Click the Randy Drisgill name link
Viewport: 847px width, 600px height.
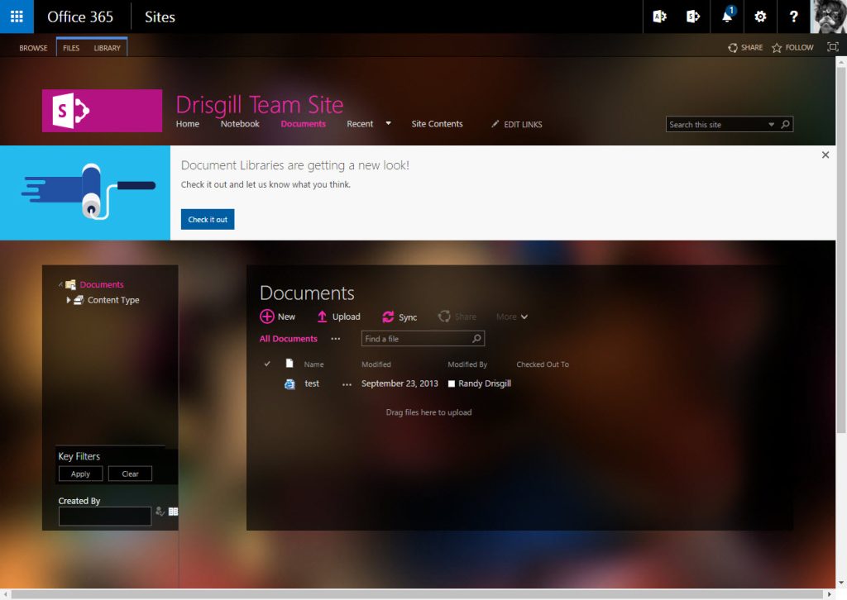coord(485,383)
